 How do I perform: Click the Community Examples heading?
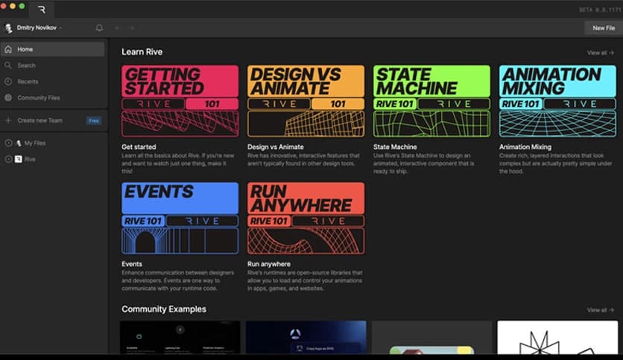(164, 309)
